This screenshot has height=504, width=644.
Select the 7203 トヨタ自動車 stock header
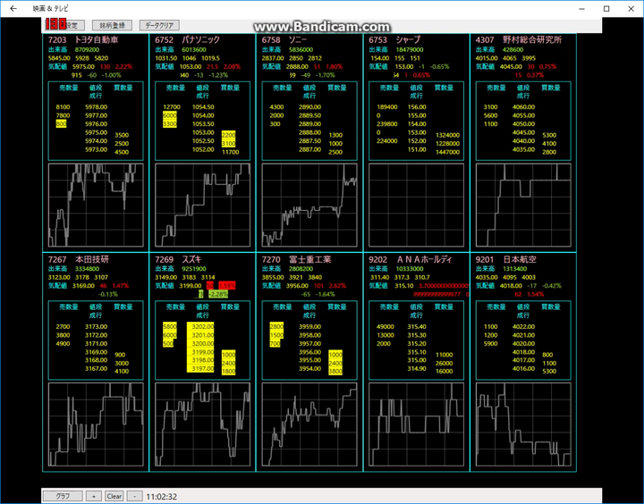(85, 40)
